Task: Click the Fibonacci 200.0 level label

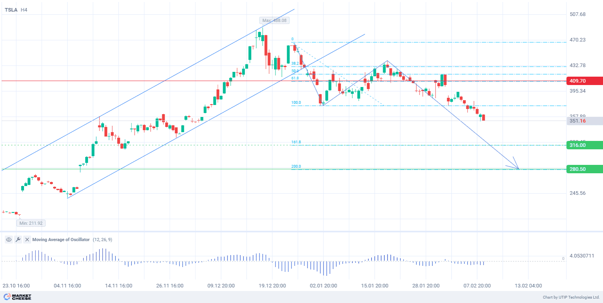Action: (x=296, y=166)
